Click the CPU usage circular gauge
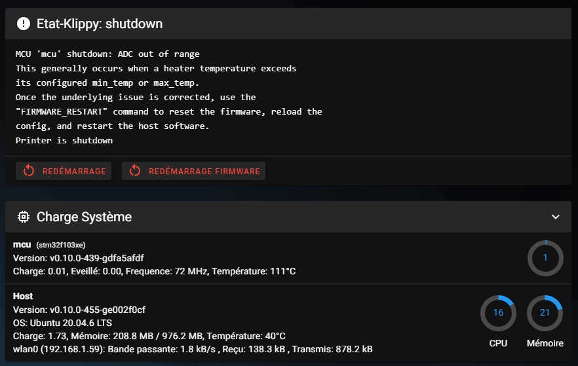Screen dimensions: 578x366 tap(498, 313)
